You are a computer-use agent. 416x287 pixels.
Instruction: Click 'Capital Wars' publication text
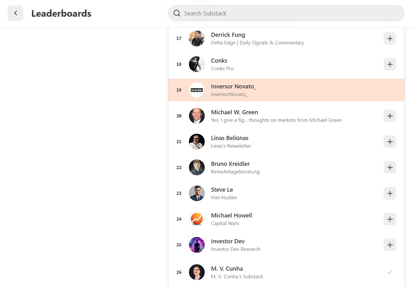pyautogui.click(x=225, y=223)
